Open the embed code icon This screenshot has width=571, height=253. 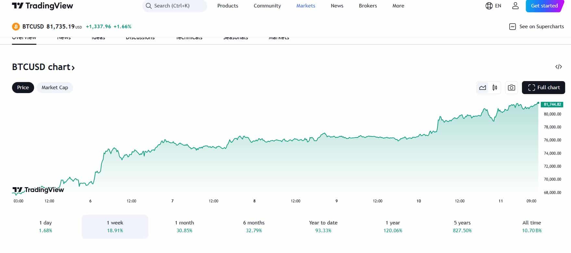pos(558,67)
